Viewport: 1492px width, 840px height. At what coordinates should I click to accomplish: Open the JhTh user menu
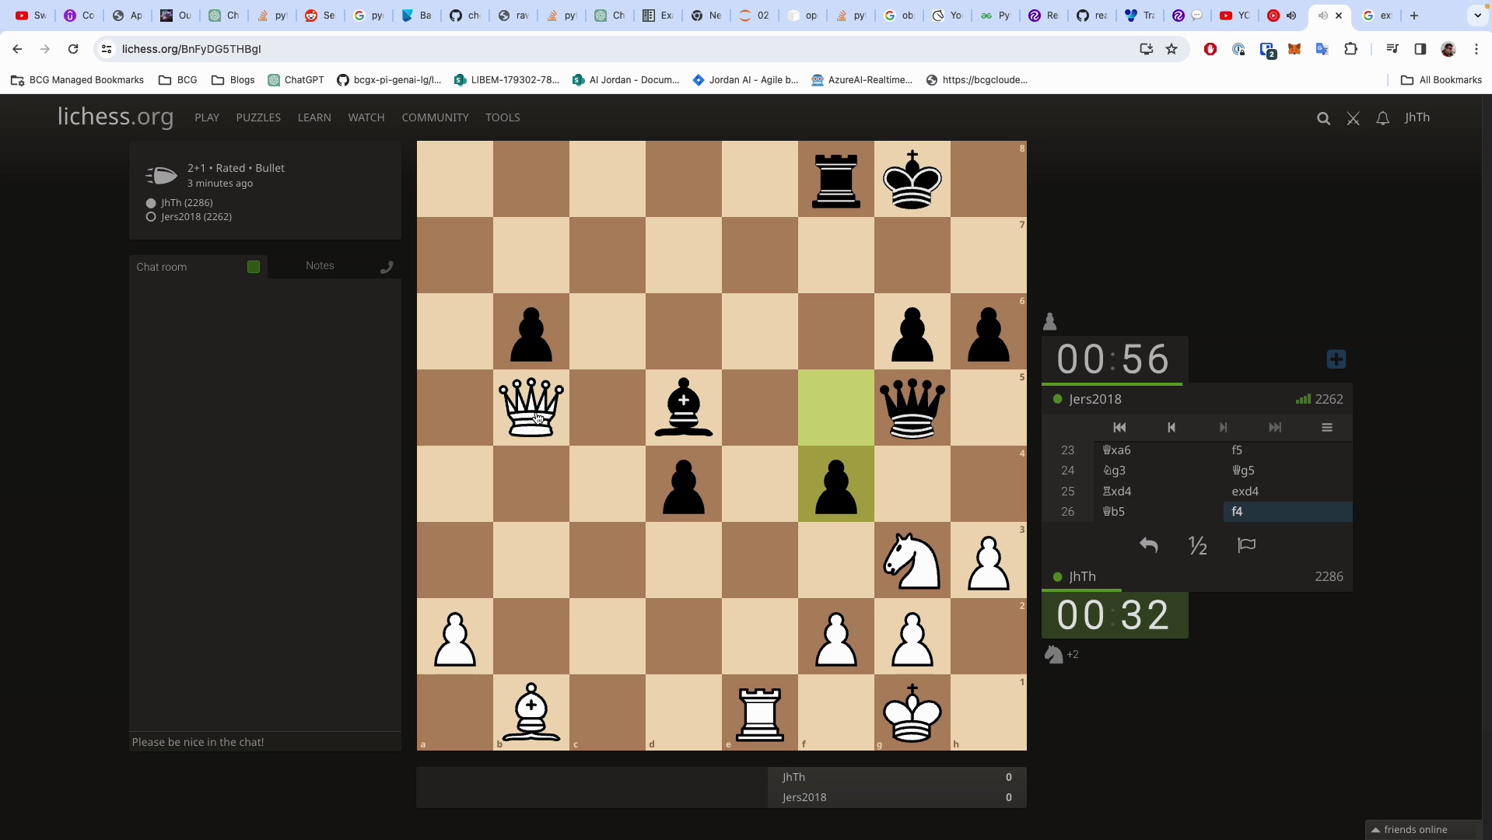click(x=1417, y=117)
